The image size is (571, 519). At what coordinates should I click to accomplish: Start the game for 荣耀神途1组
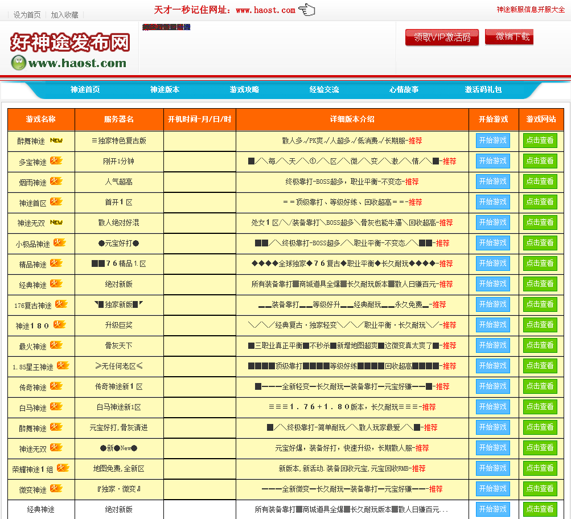(x=492, y=468)
